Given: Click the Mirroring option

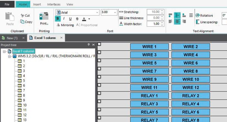Looking at the screenshot, I should pos(65,25).
